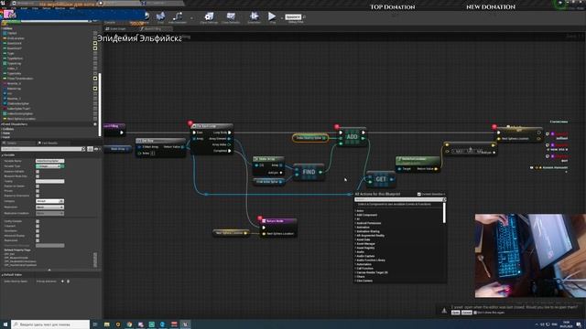Clear Default Value array with trash icon
Viewport: 586px width, 329px height.
click(x=68, y=281)
